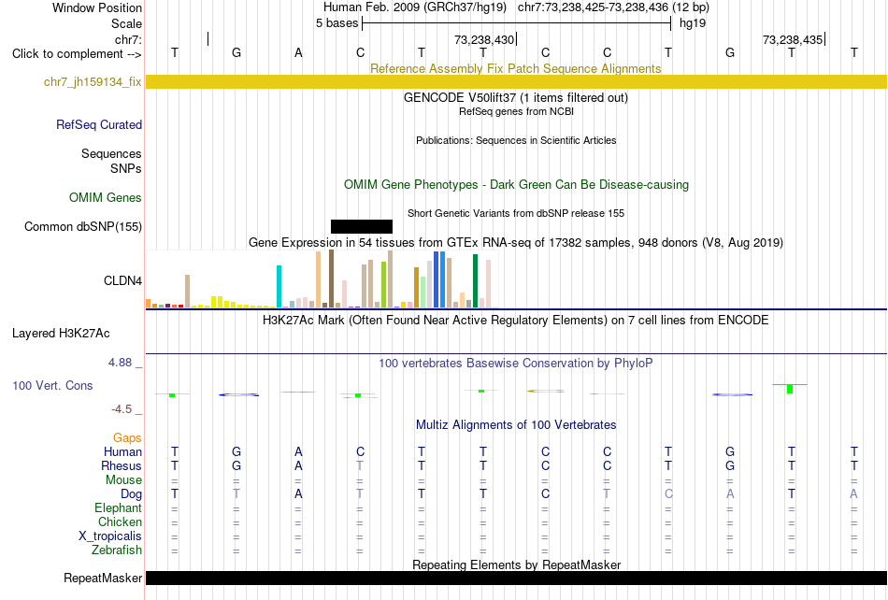This screenshot has width=888, height=600.
Task: Select the Human alignment row label
Action: tap(122, 451)
